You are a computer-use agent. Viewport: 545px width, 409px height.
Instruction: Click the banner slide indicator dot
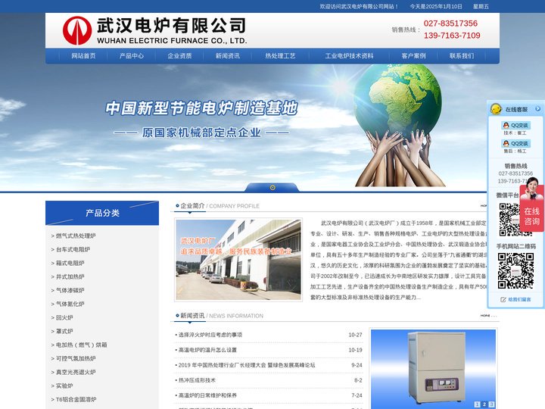[x=272, y=188]
